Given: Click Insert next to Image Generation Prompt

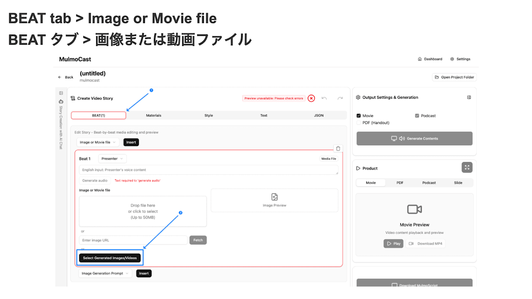Looking at the screenshot, I should point(144,273).
